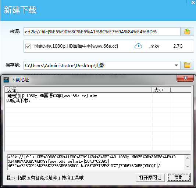Close the 下载地址 dialog with red X

click(x=185, y=78)
